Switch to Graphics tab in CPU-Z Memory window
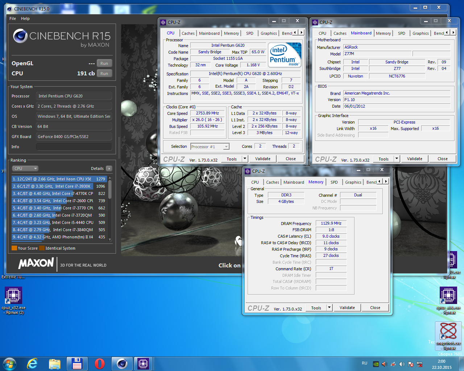This screenshot has width=464, height=371. [353, 182]
